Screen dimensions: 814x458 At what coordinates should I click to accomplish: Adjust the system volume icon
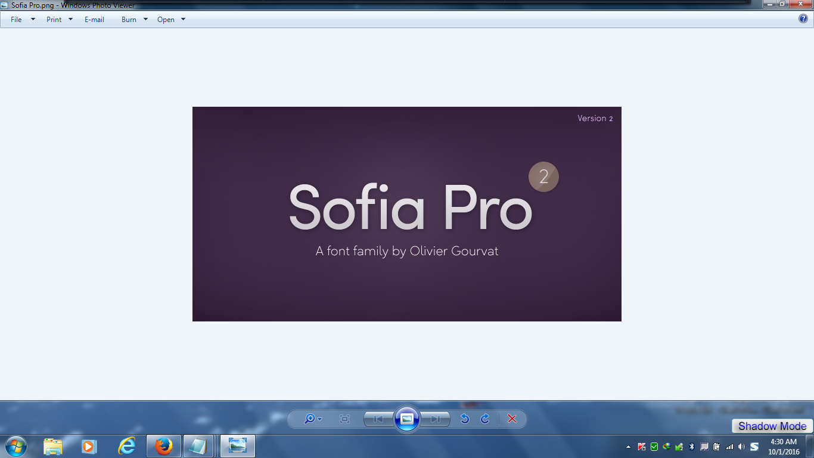[741, 445]
